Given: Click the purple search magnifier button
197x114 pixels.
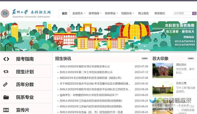Looking at the screenshot, I should pyautogui.click(x=194, y=13).
